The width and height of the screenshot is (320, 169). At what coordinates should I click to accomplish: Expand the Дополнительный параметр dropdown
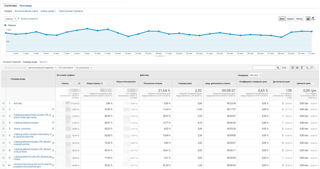pos(42,68)
